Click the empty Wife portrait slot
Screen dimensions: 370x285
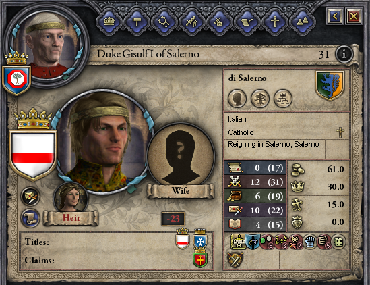click(x=181, y=155)
